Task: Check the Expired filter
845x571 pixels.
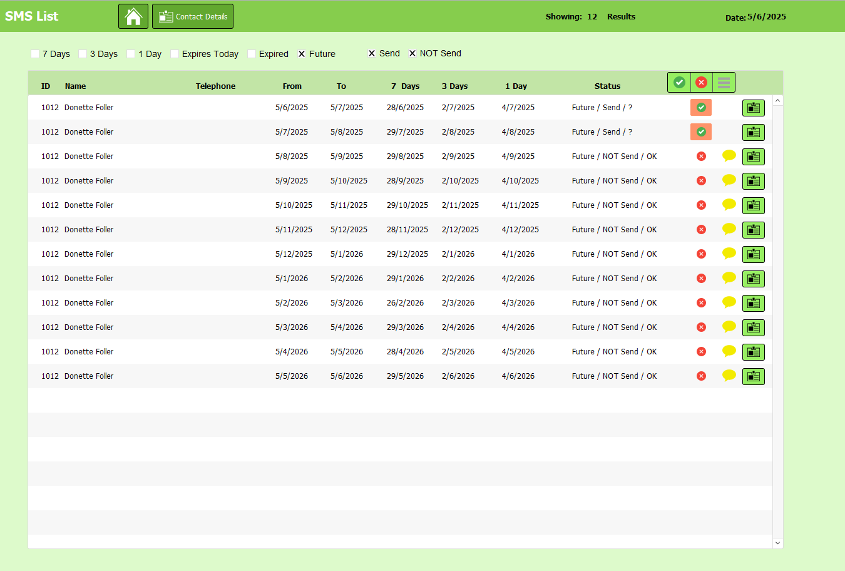Action: coord(252,54)
